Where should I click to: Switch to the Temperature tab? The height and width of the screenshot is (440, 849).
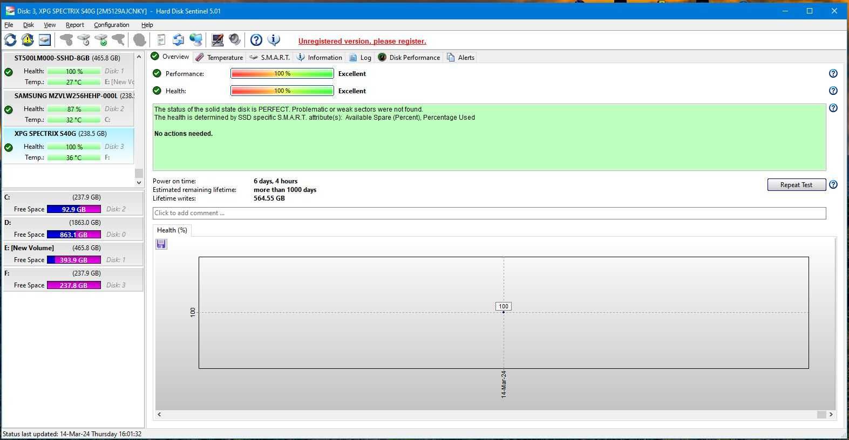pos(219,57)
